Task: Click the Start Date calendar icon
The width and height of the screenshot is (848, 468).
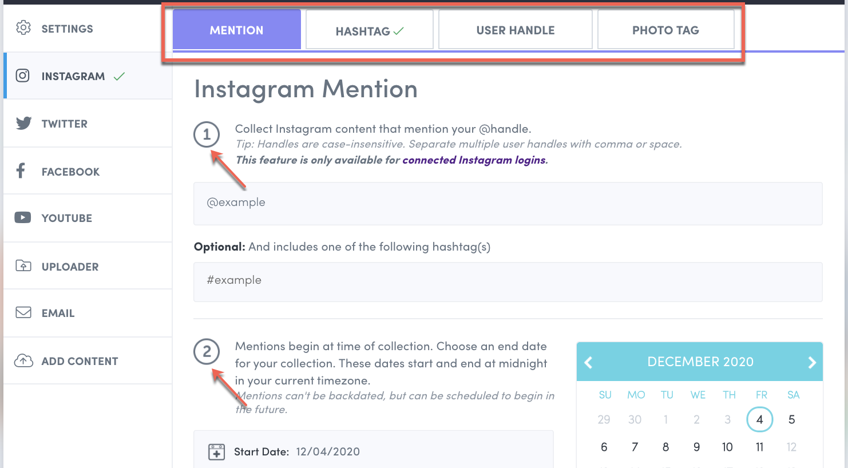Action: click(x=216, y=451)
